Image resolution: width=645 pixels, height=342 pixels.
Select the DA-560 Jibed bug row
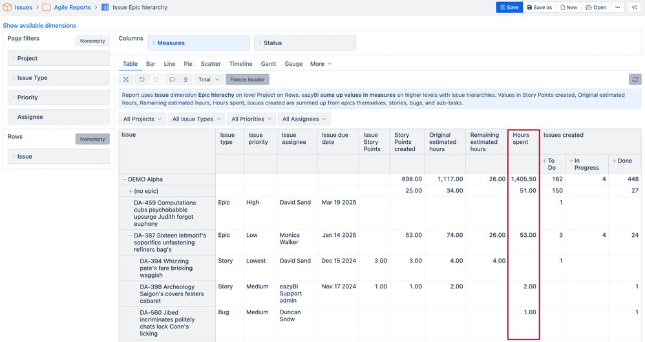(167, 323)
